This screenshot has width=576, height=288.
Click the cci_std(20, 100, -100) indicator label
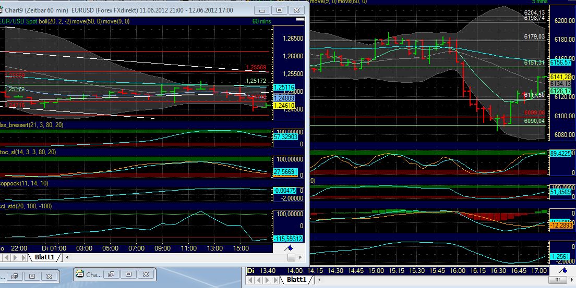click(x=26, y=206)
